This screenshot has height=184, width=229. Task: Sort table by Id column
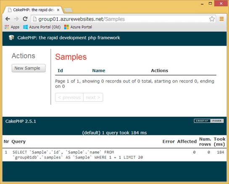pyautogui.click(x=61, y=71)
